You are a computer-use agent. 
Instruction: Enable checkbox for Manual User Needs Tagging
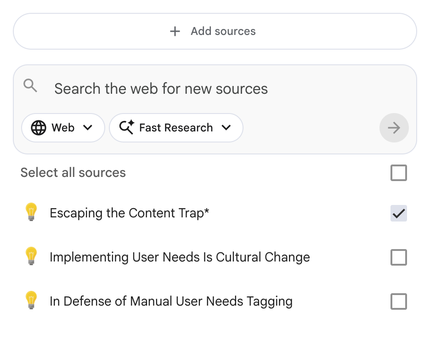click(x=398, y=301)
